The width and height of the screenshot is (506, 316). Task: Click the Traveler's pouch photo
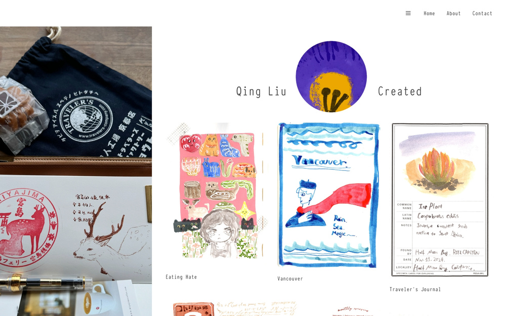(76, 97)
